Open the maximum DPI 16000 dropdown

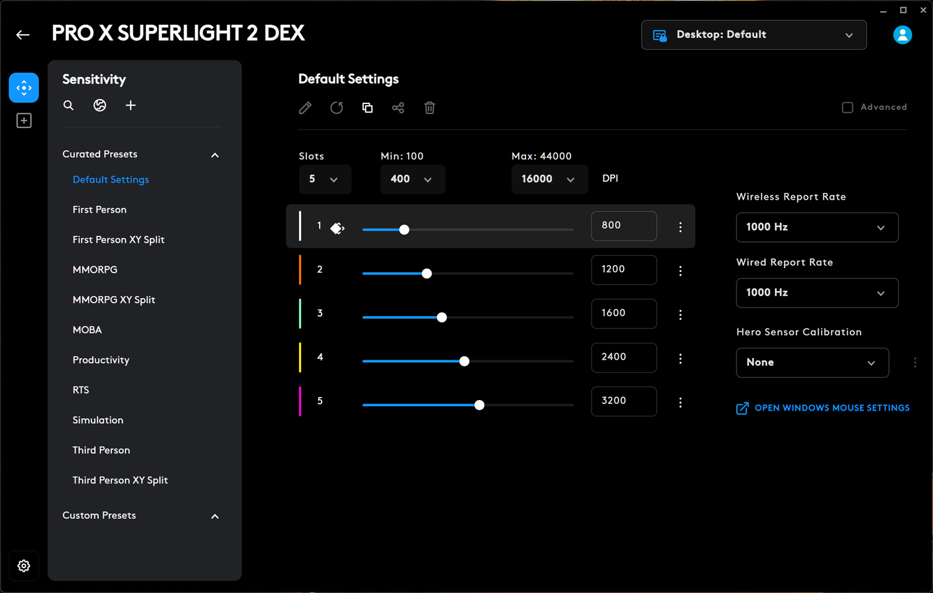coord(549,179)
